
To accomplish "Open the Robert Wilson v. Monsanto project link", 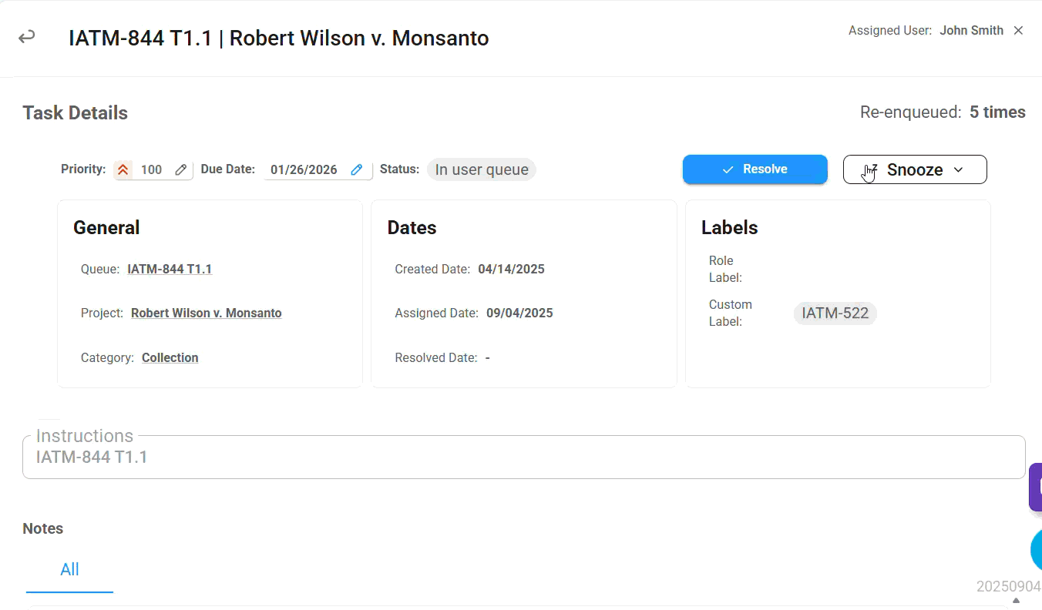I will [x=206, y=313].
